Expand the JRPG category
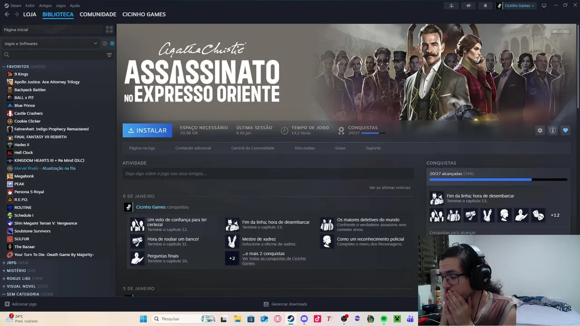580x326 pixels. 4,263
